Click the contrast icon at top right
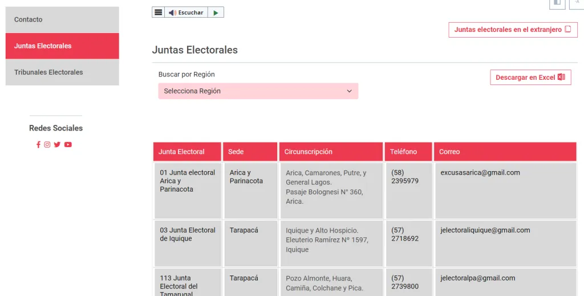Viewport: 584px width, 296px height. pyautogui.click(x=557, y=3)
